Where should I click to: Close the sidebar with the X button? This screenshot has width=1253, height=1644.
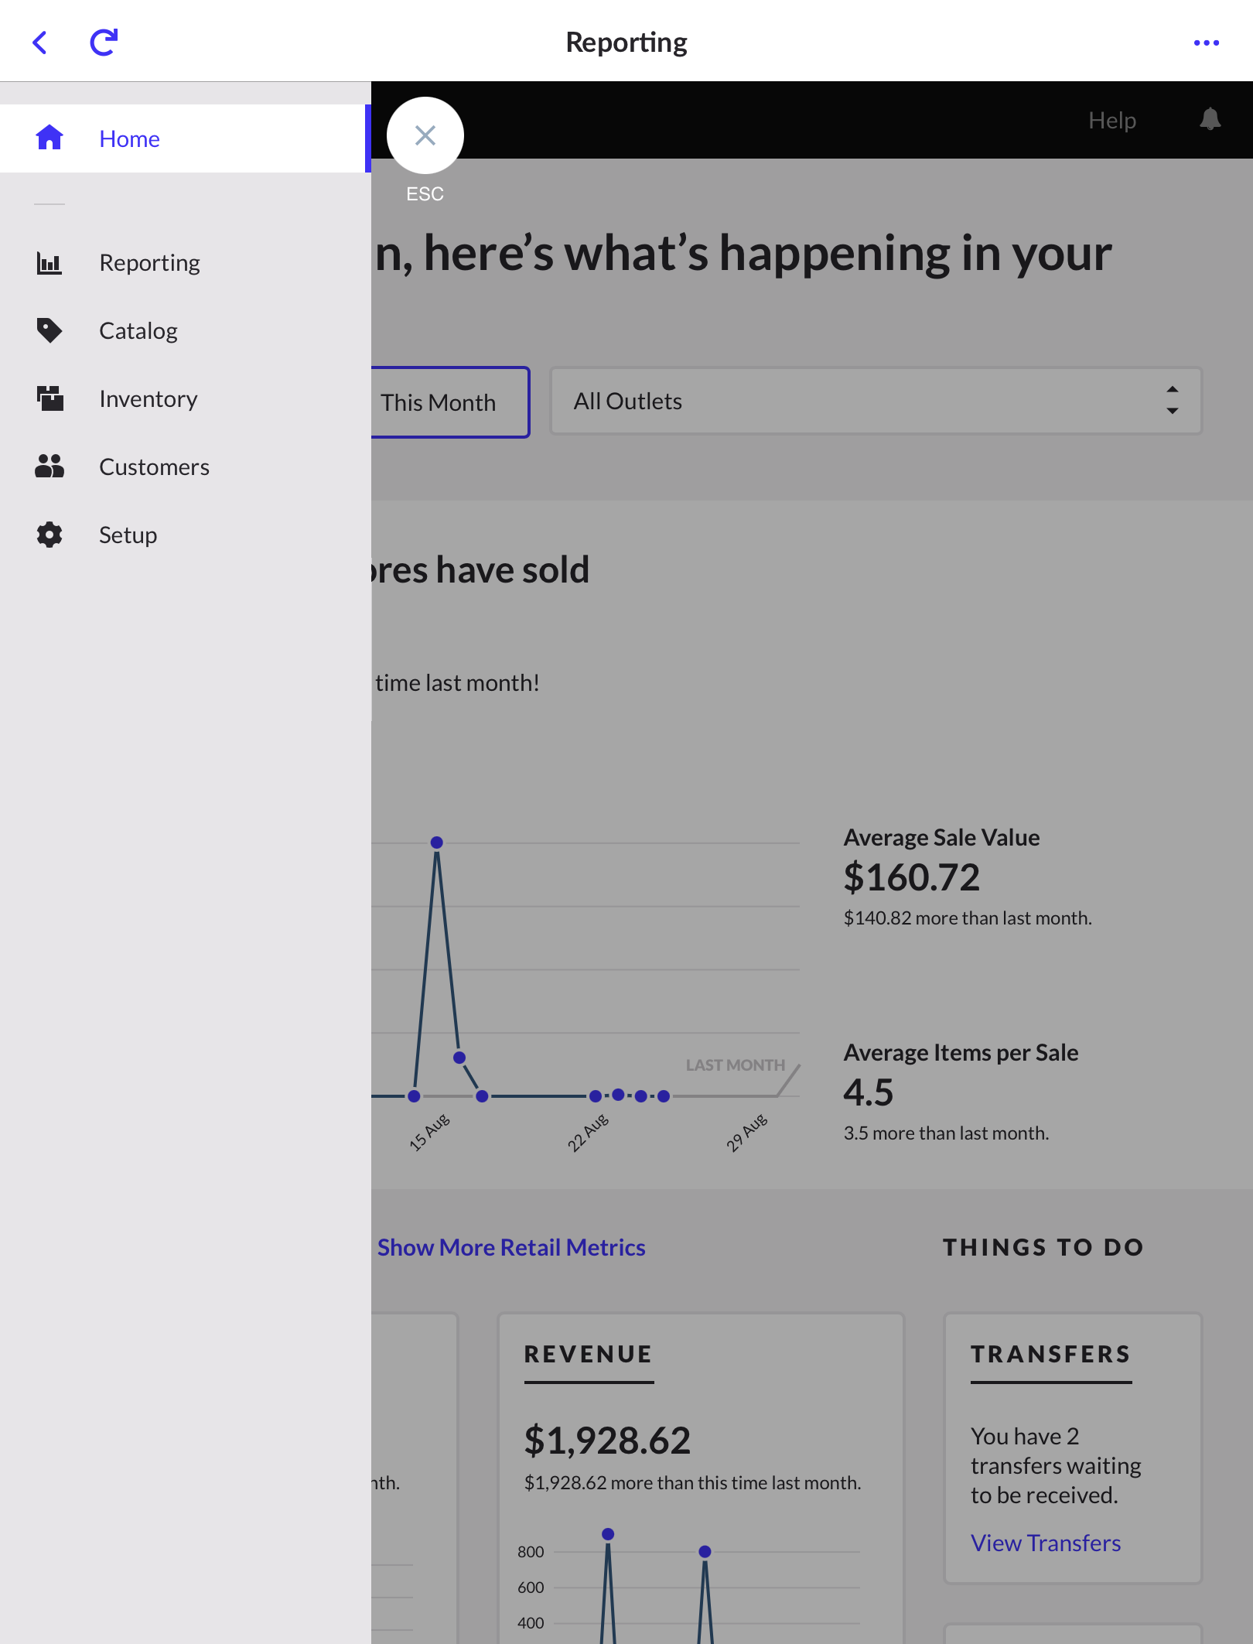click(425, 135)
